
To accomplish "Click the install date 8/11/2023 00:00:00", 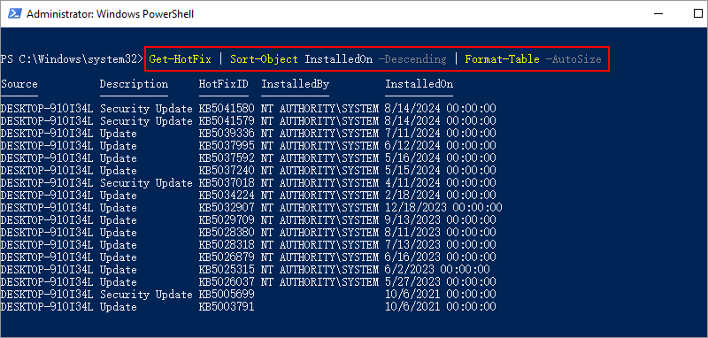I will pos(440,233).
